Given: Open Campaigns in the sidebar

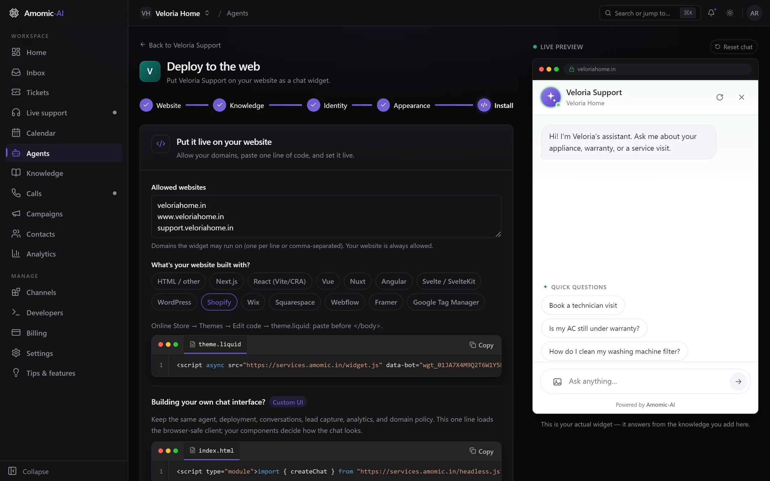Looking at the screenshot, I should [64, 214].
